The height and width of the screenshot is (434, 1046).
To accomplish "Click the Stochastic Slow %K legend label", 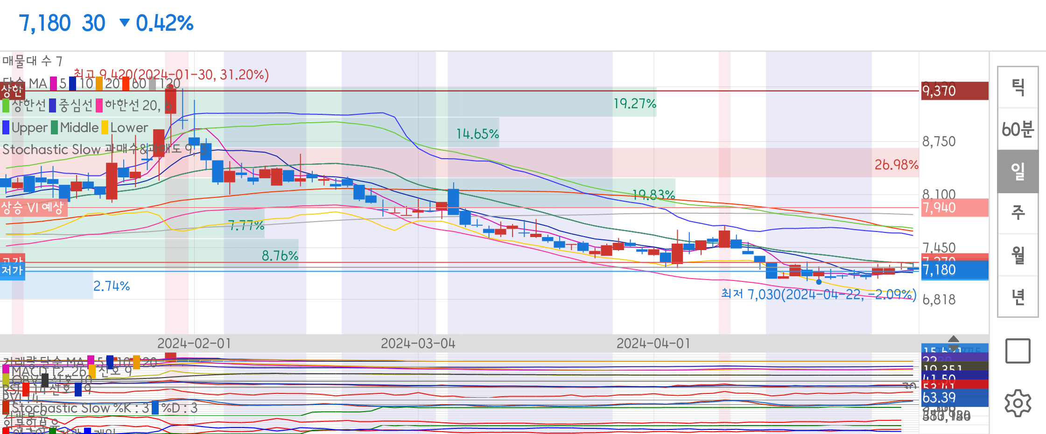I will [x=79, y=408].
